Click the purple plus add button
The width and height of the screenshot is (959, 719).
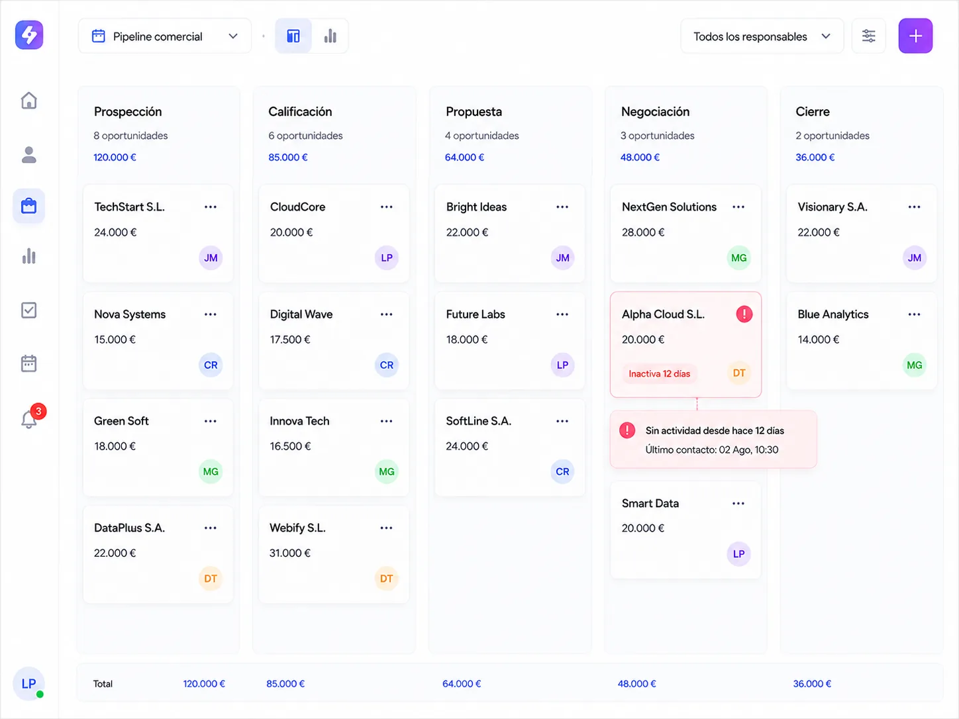pos(915,36)
